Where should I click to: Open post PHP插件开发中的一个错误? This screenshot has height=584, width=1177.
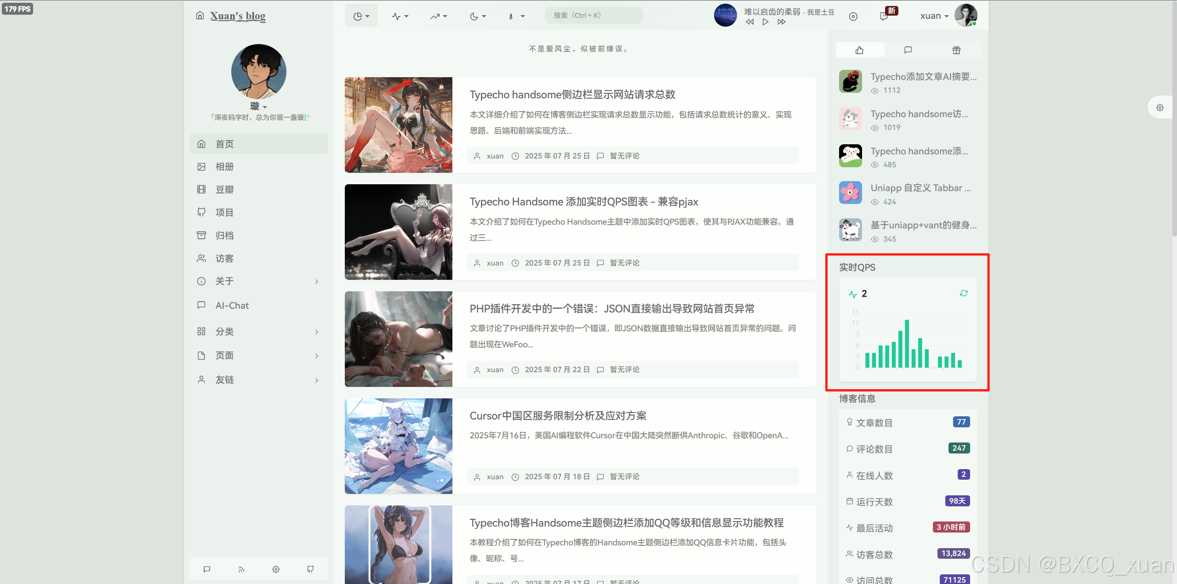[612, 309]
